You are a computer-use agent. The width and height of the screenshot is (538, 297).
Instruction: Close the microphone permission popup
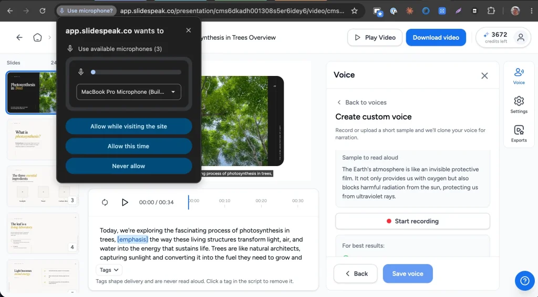tap(189, 30)
